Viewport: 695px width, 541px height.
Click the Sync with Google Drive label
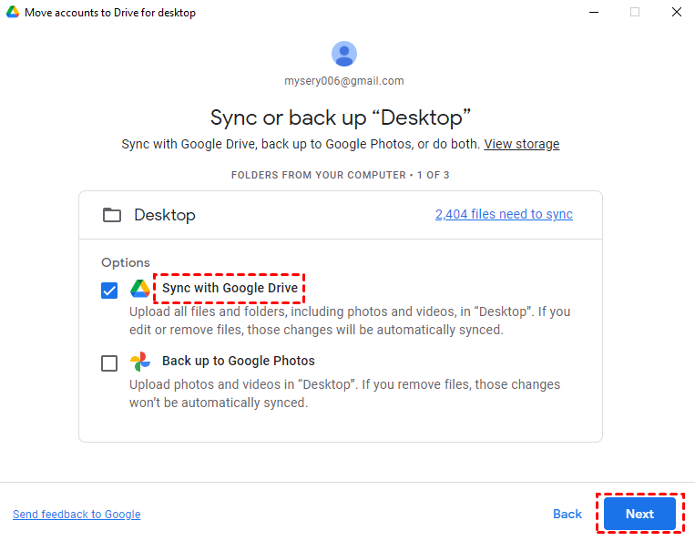pos(230,289)
